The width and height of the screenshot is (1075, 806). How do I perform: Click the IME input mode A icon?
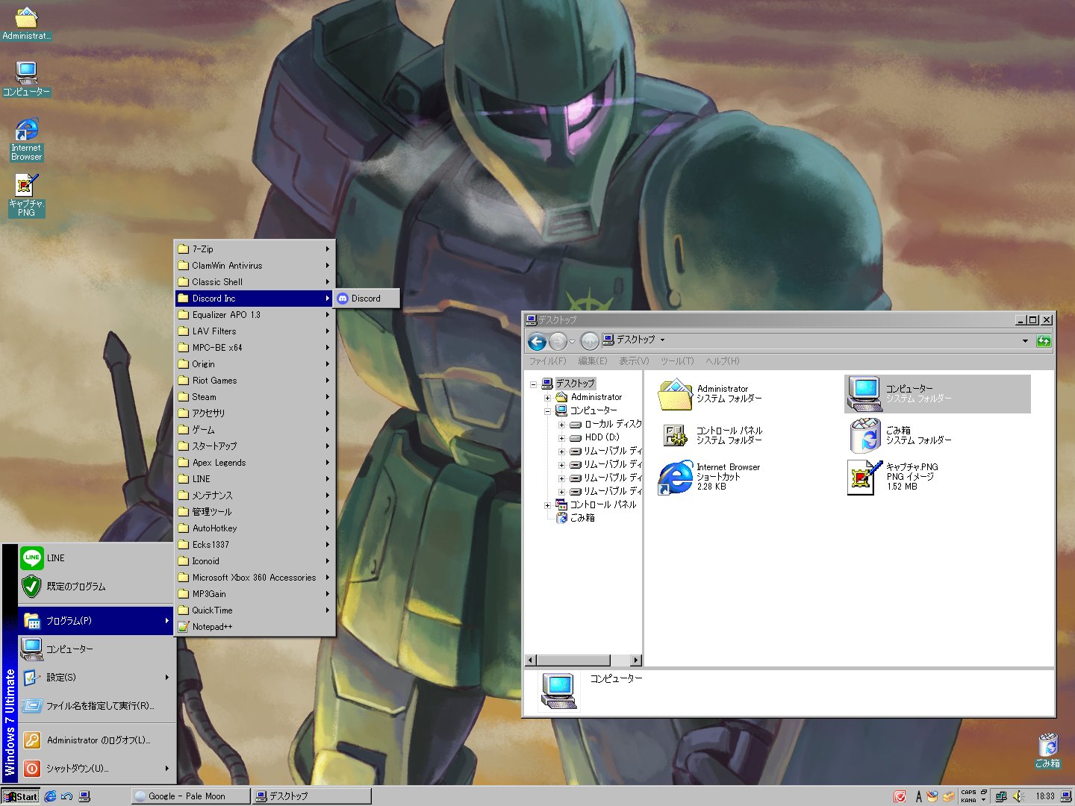[x=918, y=796]
